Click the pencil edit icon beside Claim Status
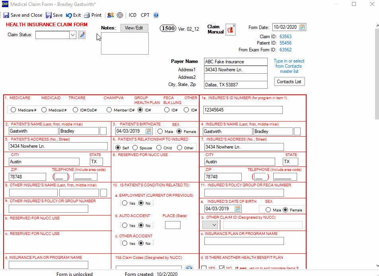The width and height of the screenshot is (379, 276). point(82,35)
